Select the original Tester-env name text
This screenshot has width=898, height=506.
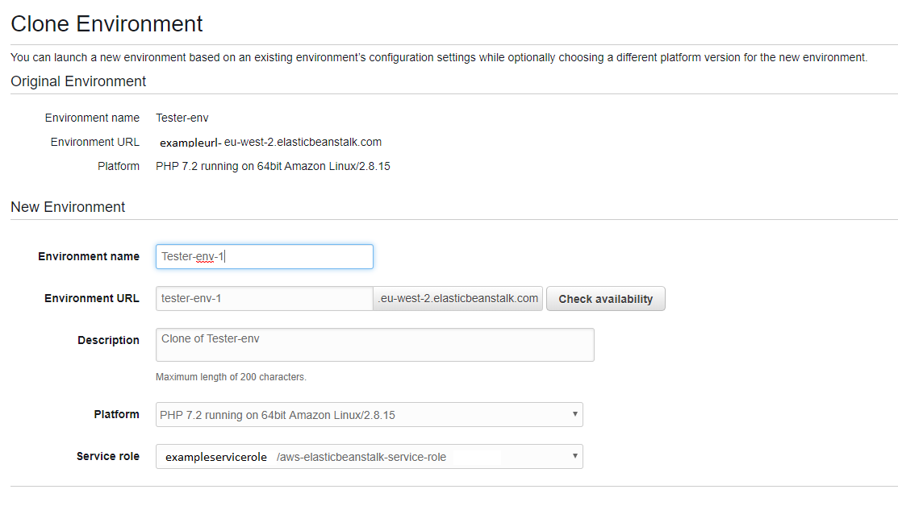[x=182, y=118]
